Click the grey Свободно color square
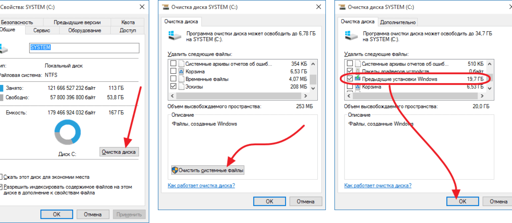The width and height of the screenshot is (512, 223). pos(2,98)
